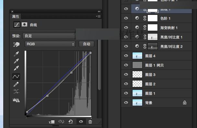The width and height of the screenshot is (197, 128).
Task: Toggle visibility of the 背景 layer
Action: pos(126,102)
